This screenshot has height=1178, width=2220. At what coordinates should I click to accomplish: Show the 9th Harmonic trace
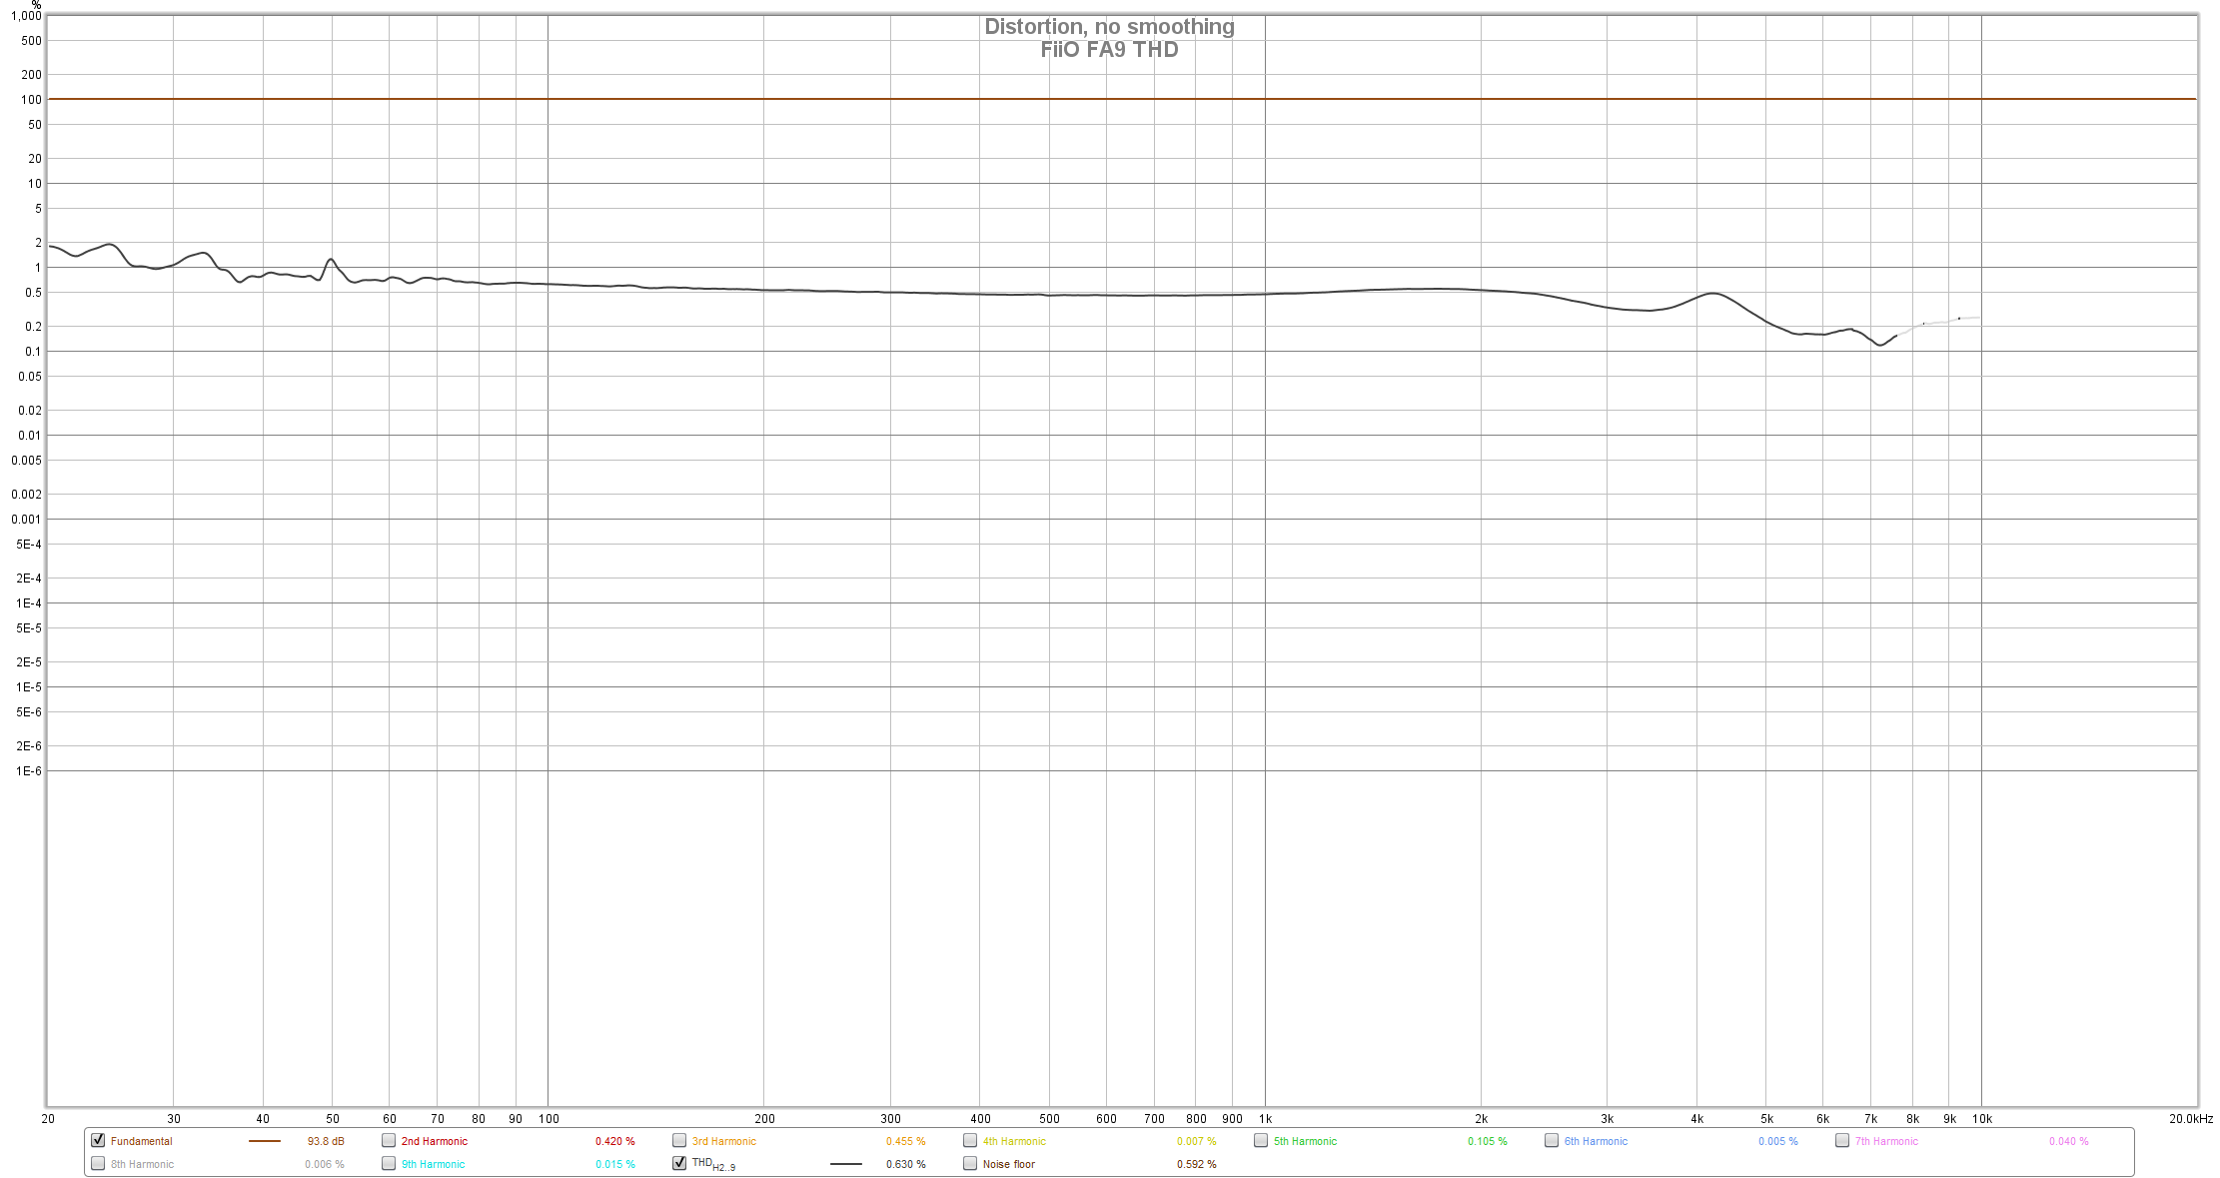click(389, 1163)
